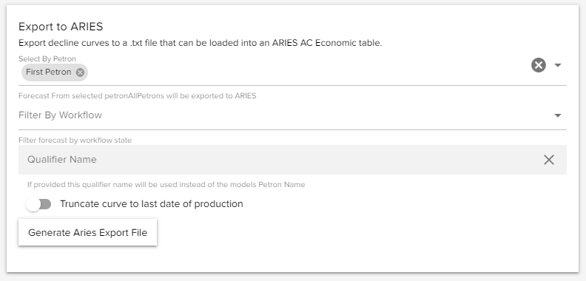This screenshot has width=586, height=281.
Task: Click the Forecast From selected petron hint
Action: [x=137, y=96]
